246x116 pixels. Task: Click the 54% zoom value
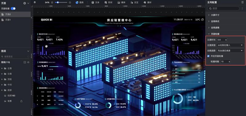tap(47, 2)
